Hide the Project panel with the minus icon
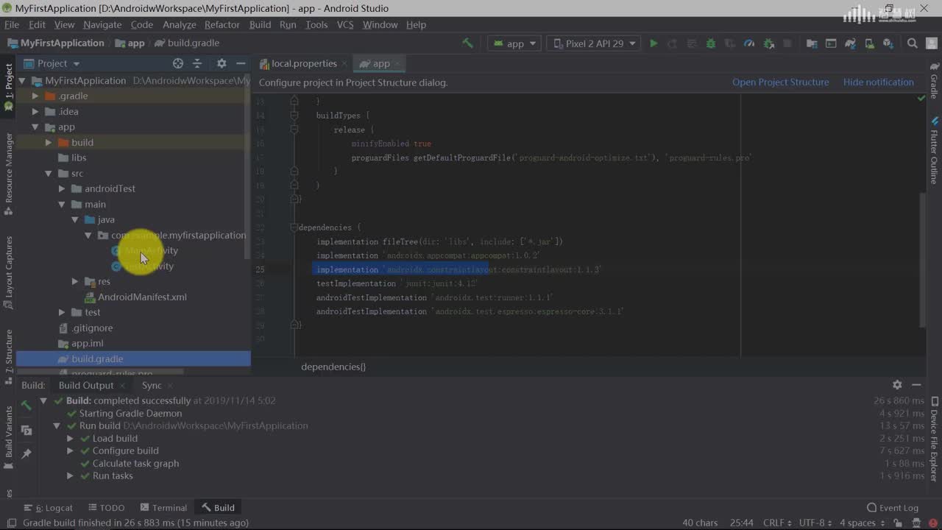942x530 pixels. pyautogui.click(x=241, y=63)
